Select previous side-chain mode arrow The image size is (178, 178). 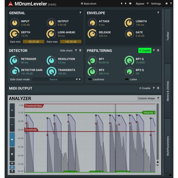(77, 79)
